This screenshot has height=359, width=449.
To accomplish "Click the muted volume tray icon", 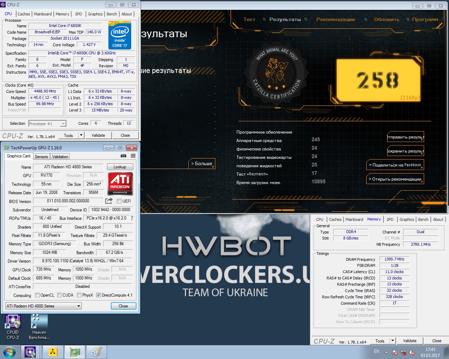I will point(412,352).
